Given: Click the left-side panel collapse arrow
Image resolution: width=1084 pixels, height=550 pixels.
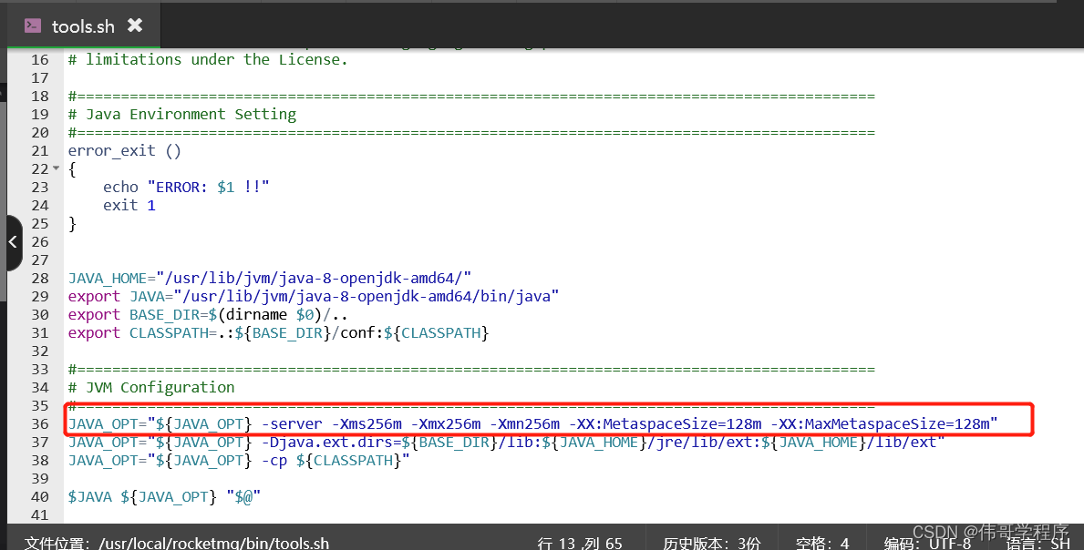Looking at the screenshot, I should [13, 241].
